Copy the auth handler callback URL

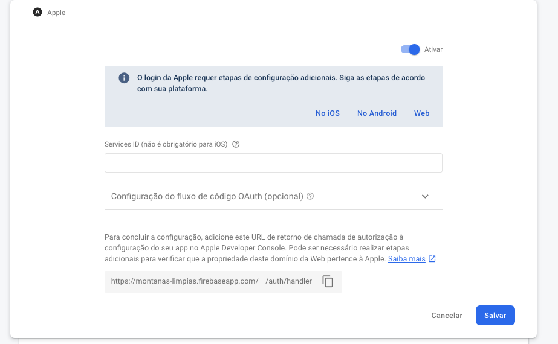tap(328, 281)
